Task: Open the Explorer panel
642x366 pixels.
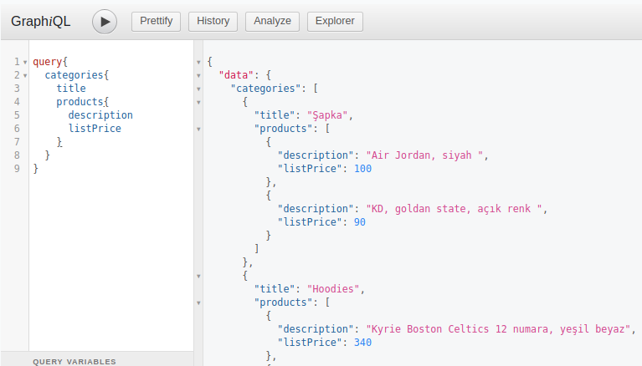Action: (x=335, y=21)
